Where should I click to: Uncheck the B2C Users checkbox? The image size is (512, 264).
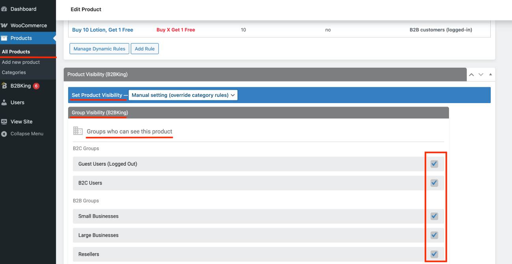pos(434,183)
